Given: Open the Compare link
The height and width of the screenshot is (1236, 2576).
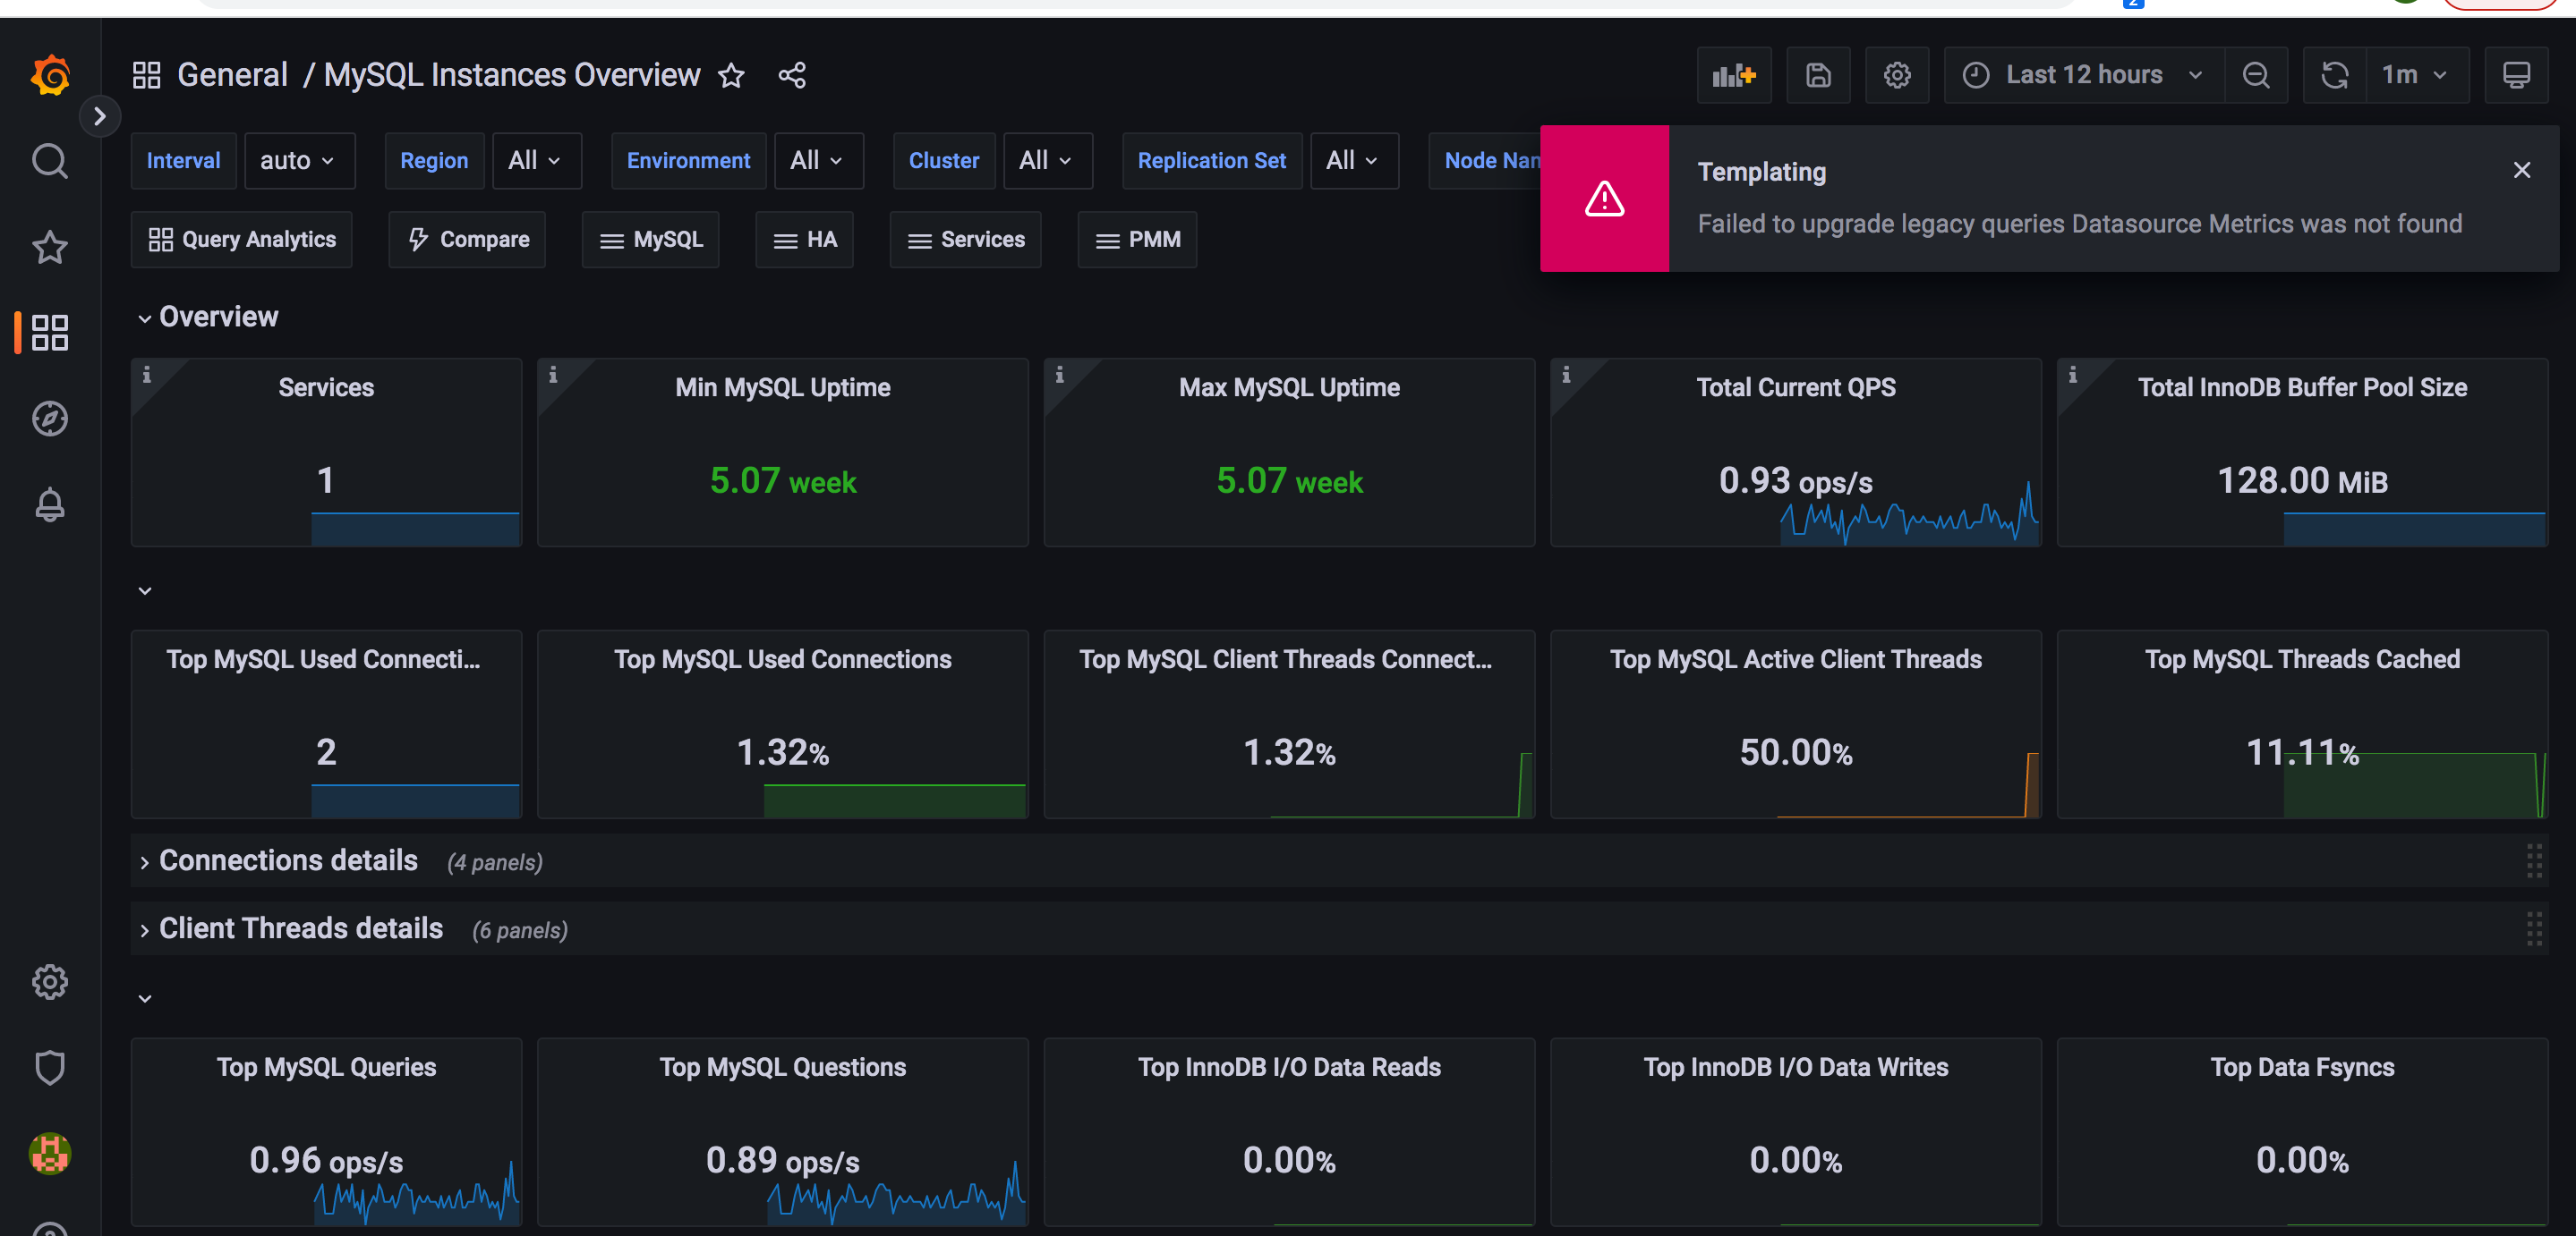Looking at the screenshot, I should (x=467, y=240).
